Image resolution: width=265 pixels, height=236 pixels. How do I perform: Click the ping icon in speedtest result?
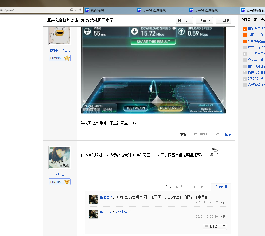coord(87,31)
